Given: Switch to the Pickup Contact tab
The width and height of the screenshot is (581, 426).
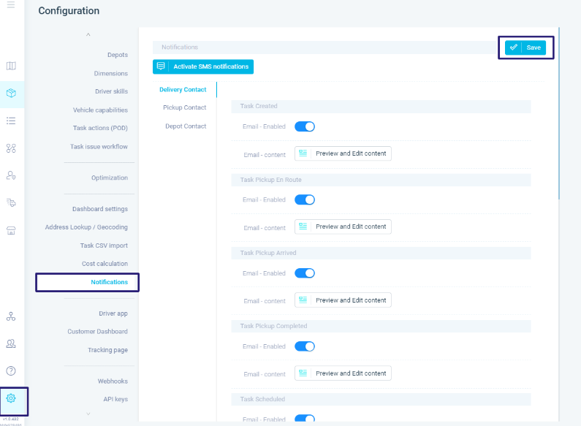Looking at the screenshot, I should point(184,108).
